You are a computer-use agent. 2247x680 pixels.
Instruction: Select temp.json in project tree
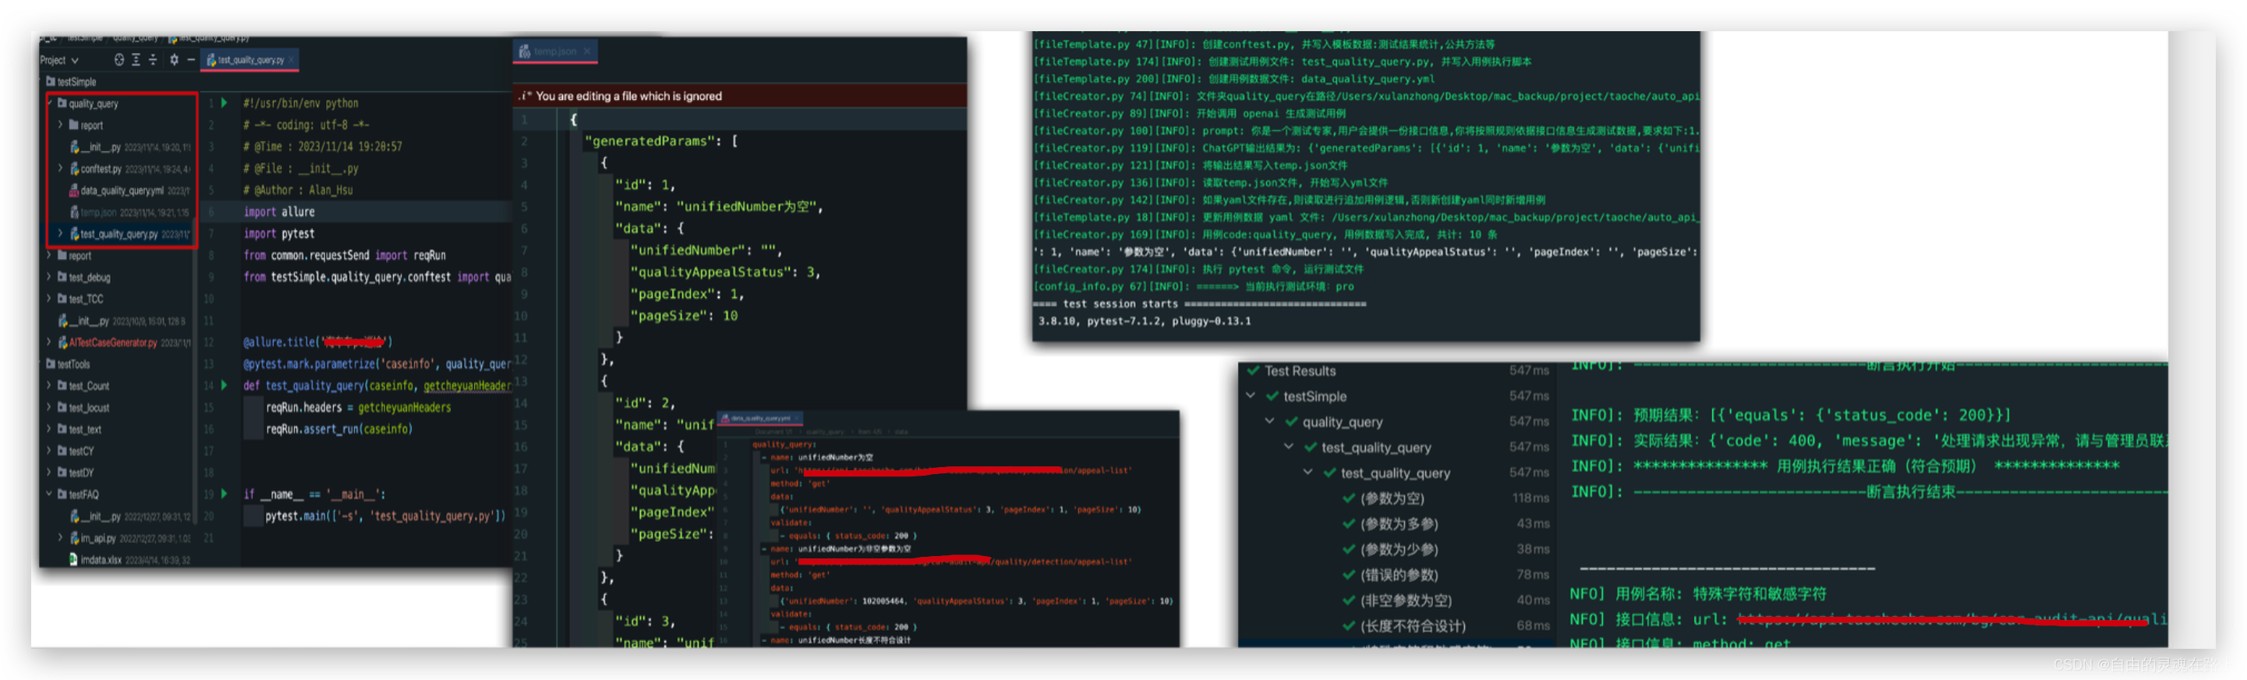(x=98, y=212)
